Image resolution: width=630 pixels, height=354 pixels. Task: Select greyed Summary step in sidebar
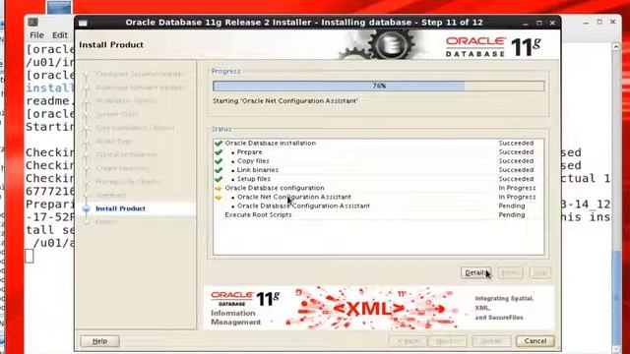pos(111,195)
